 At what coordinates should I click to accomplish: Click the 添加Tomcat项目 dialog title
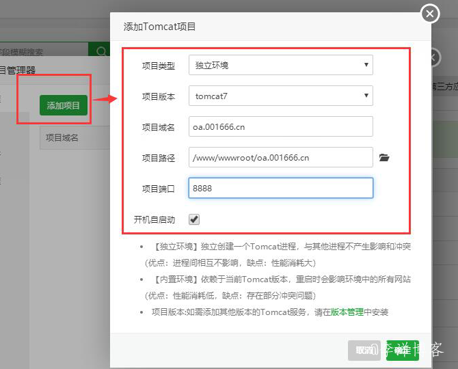pos(159,27)
